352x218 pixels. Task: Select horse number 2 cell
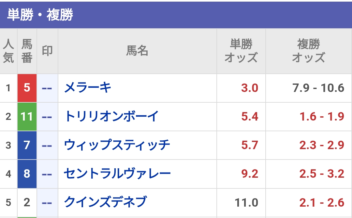(x=27, y=202)
